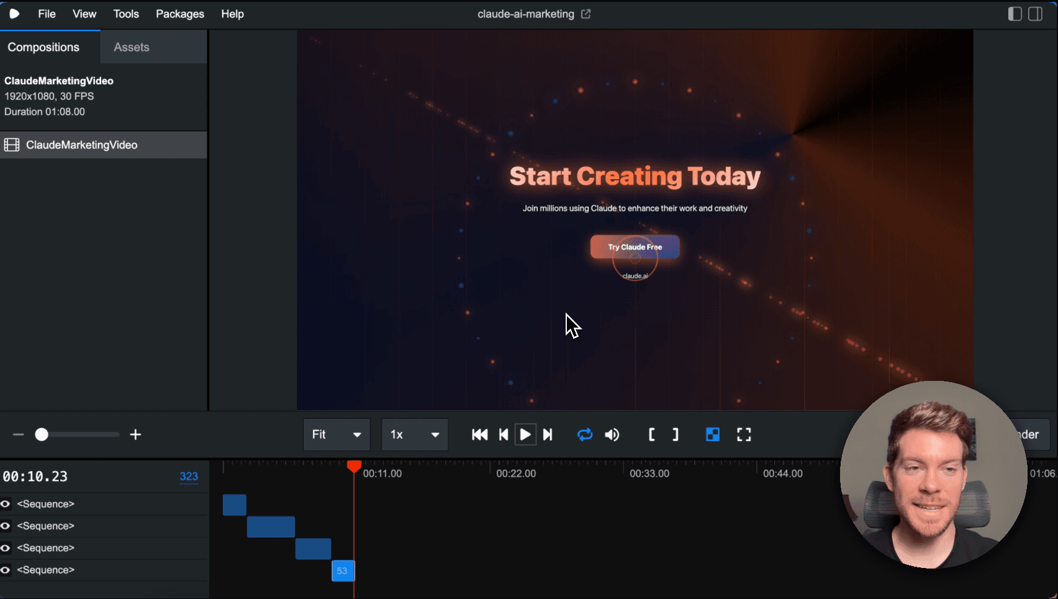Click the red playhead marker

click(x=354, y=466)
